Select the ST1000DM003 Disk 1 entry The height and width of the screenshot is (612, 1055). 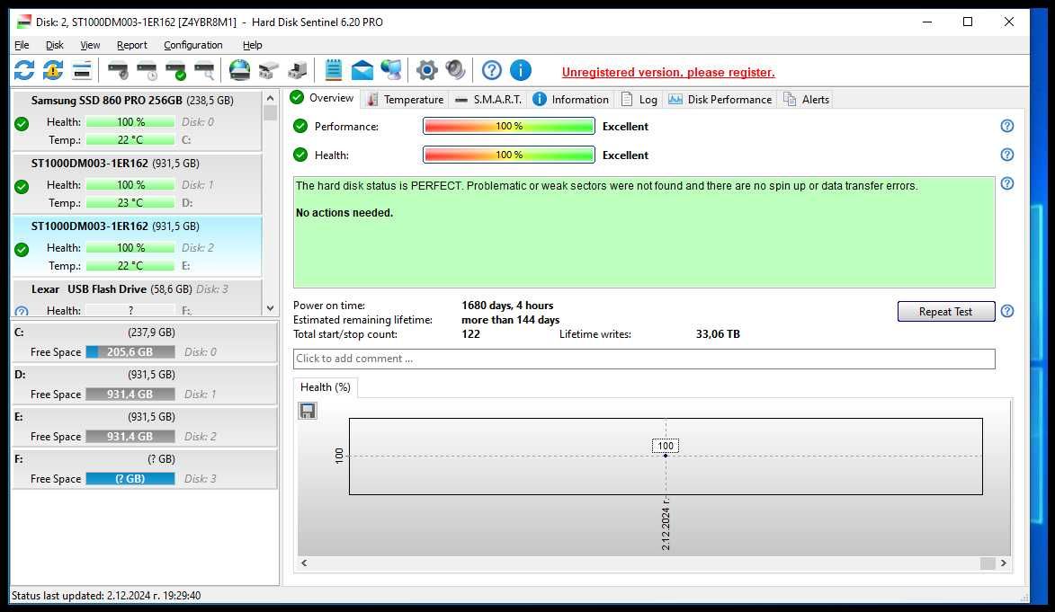[137, 183]
